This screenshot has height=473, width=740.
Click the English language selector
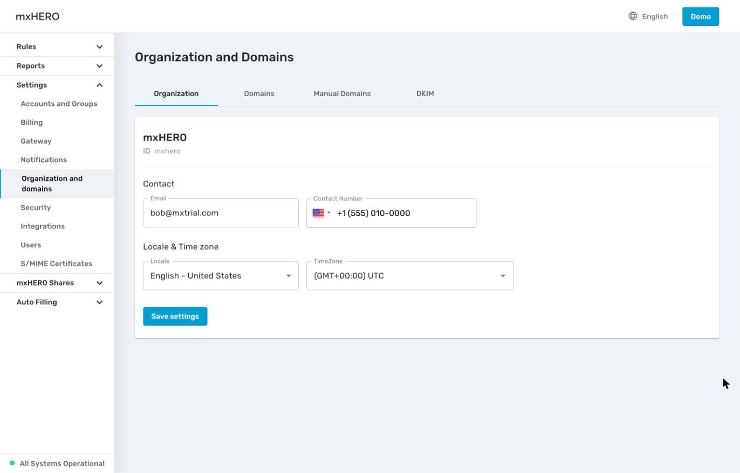pyautogui.click(x=648, y=16)
